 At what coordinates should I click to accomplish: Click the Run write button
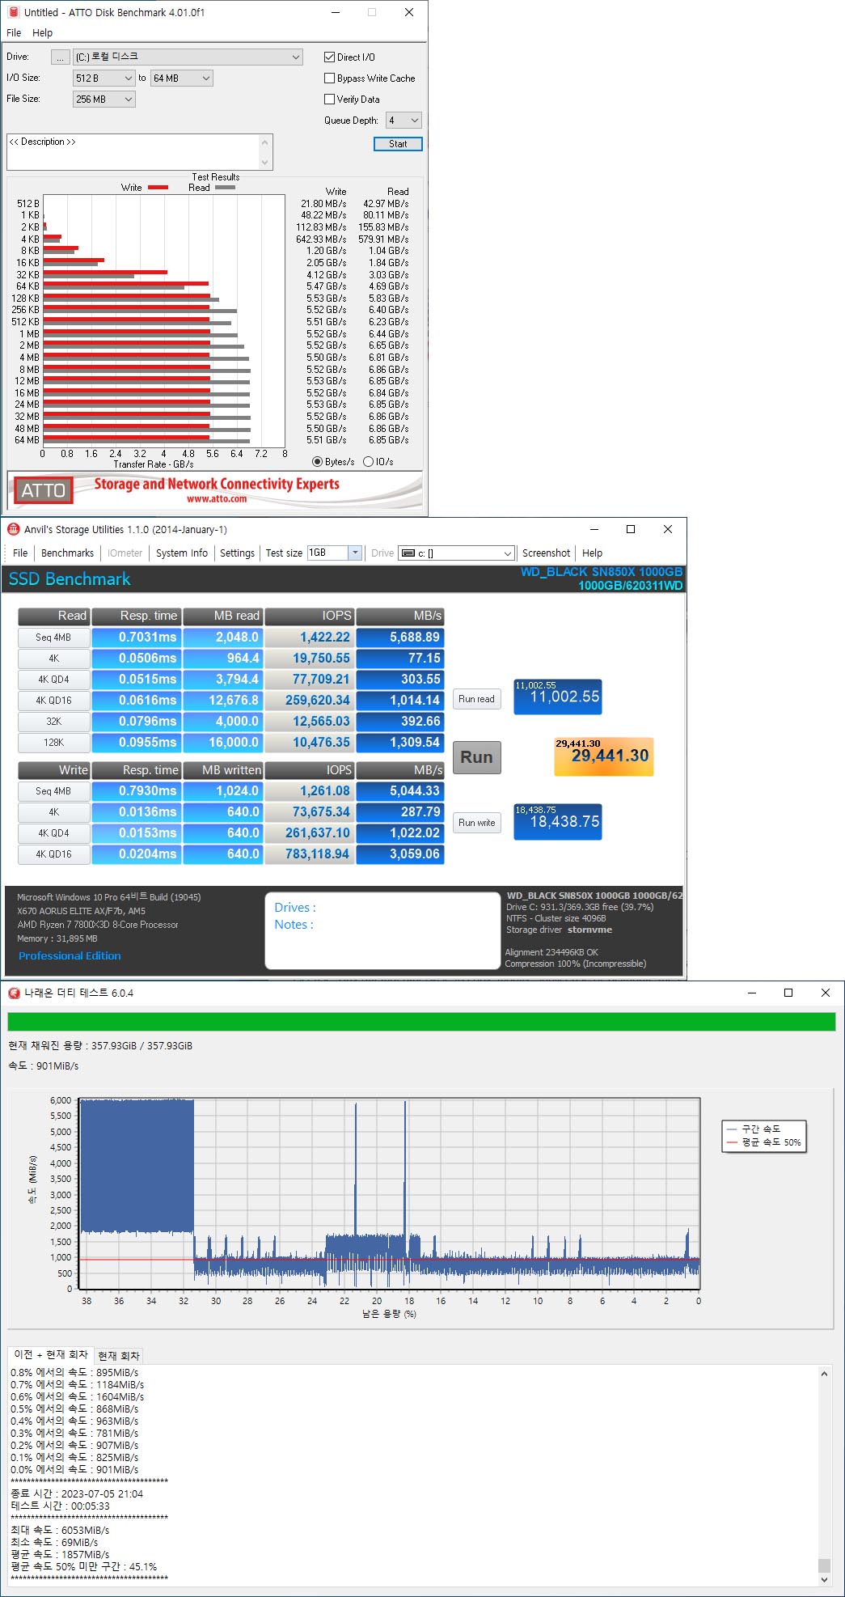[476, 823]
